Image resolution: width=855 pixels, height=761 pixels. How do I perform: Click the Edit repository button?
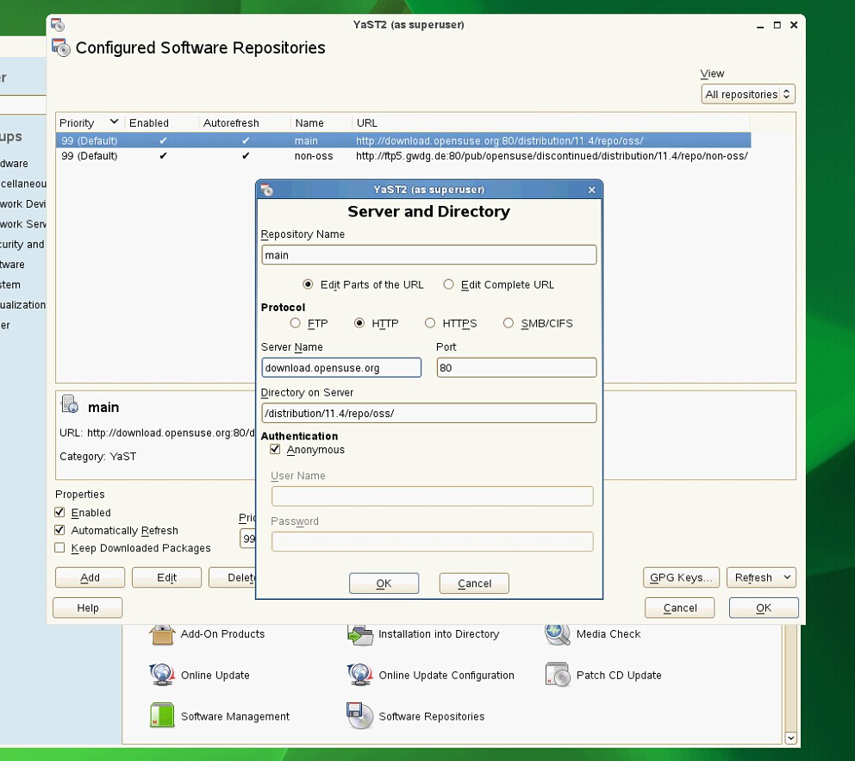point(167,577)
